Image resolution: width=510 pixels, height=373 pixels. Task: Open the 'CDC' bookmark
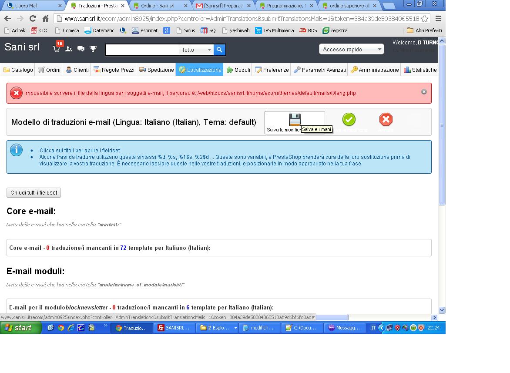point(40,30)
